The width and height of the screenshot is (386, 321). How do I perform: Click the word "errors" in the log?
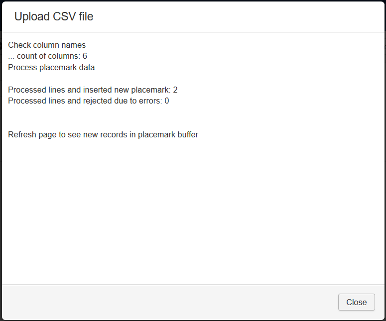[x=150, y=101]
